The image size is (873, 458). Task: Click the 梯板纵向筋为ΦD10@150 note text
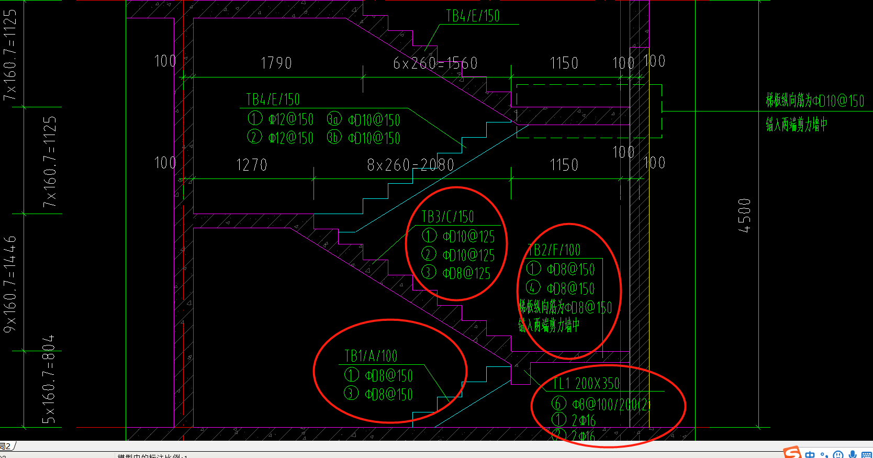[x=815, y=100]
